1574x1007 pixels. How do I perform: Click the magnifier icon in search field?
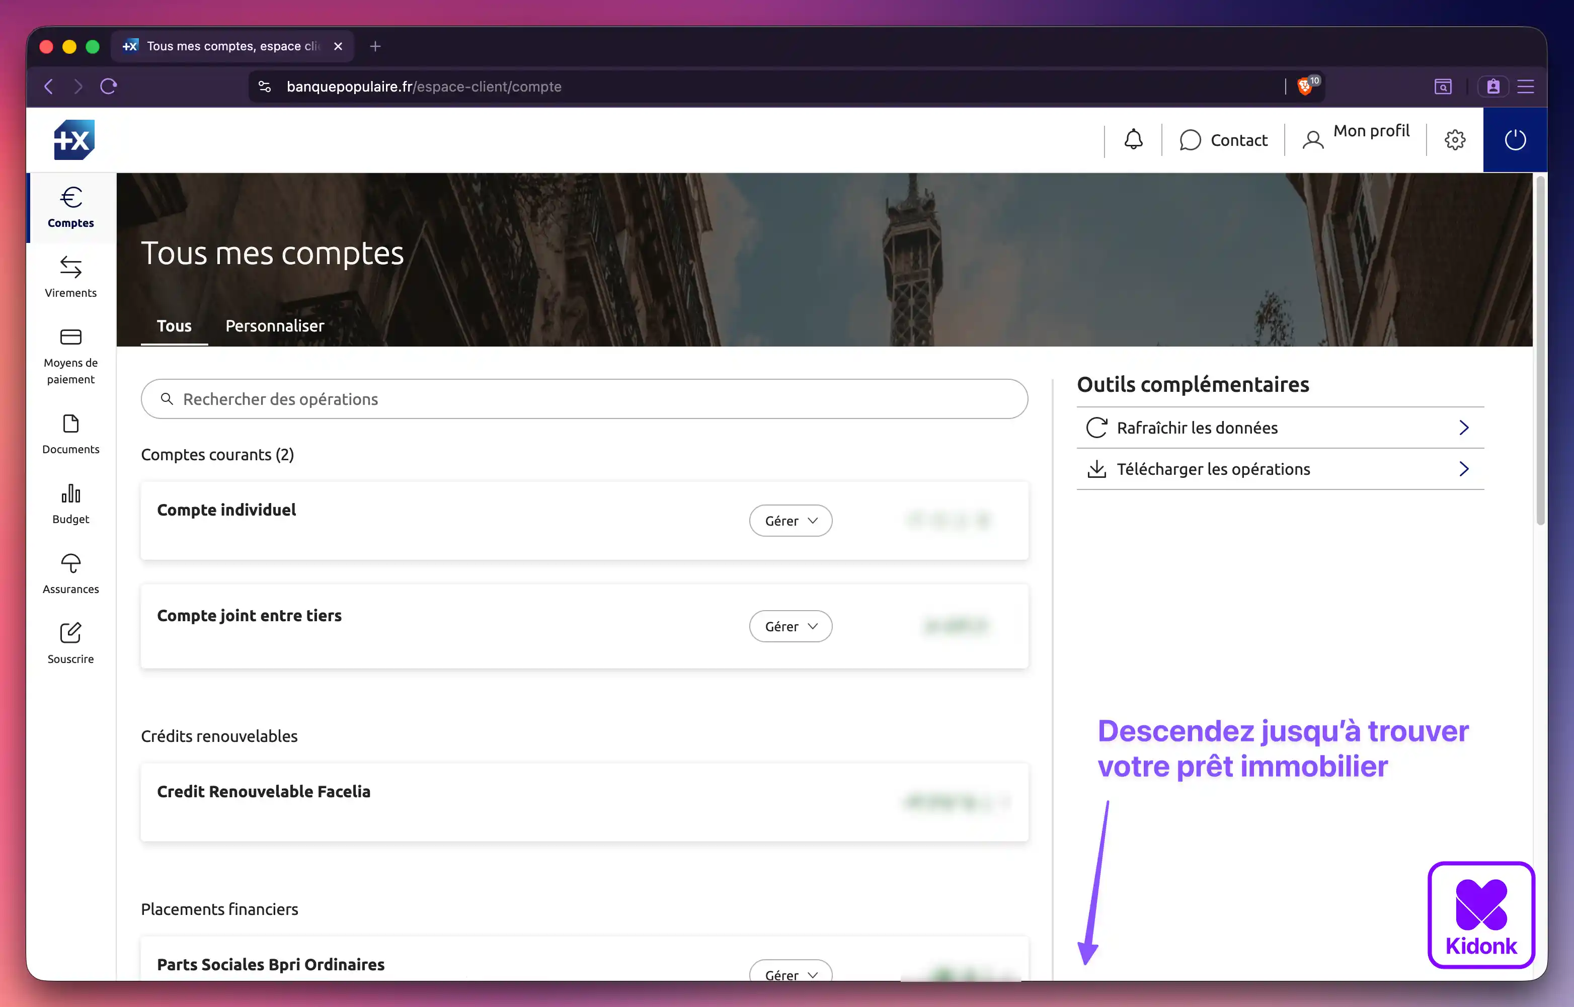coord(167,399)
